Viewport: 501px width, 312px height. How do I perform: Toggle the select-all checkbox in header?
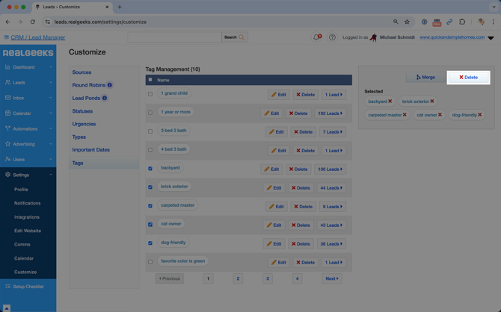[x=150, y=80]
